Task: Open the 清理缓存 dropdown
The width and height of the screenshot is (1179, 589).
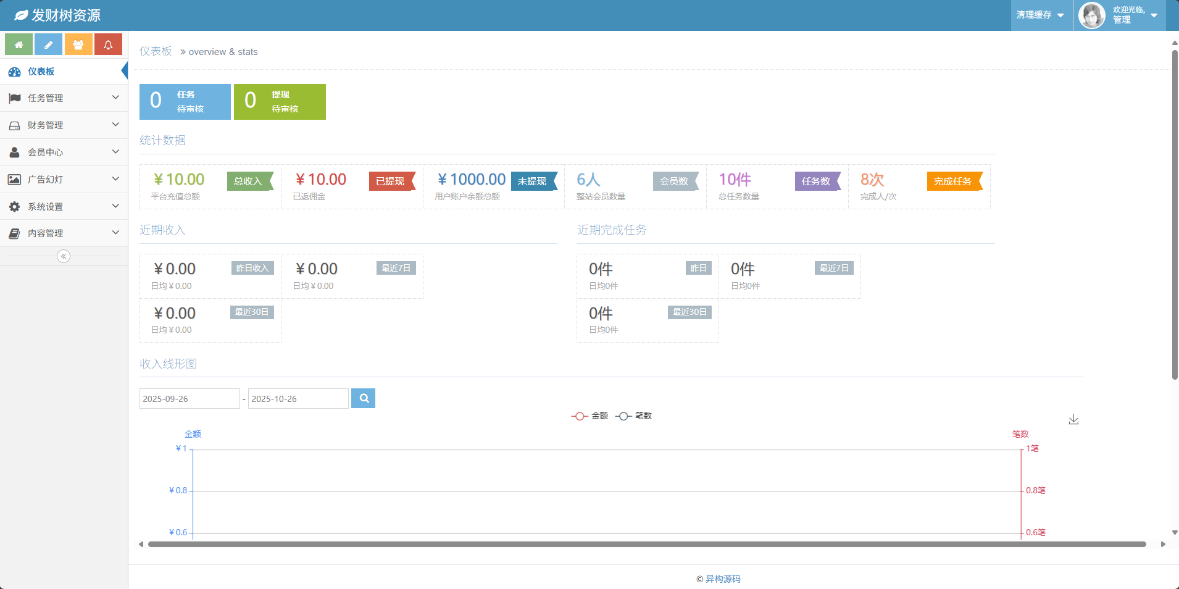Action: [x=1040, y=15]
